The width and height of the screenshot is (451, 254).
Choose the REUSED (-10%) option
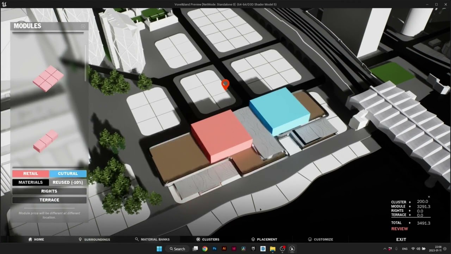[x=68, y=182]
